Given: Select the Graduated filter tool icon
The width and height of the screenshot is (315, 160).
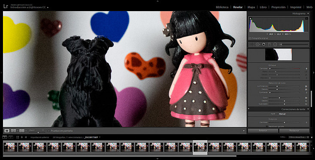Looking at the screenshot, I should pyautogui.click(x=270, y=44).
